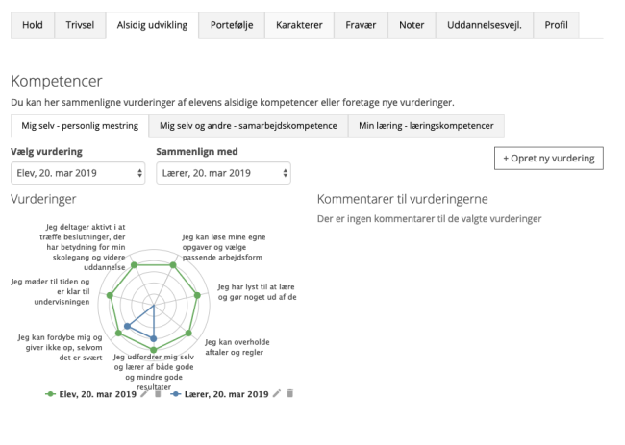Open the Uddannelsesvejl. tab
Image resolution: width=625 pixels, height=445 pixels.
(485, 25)
